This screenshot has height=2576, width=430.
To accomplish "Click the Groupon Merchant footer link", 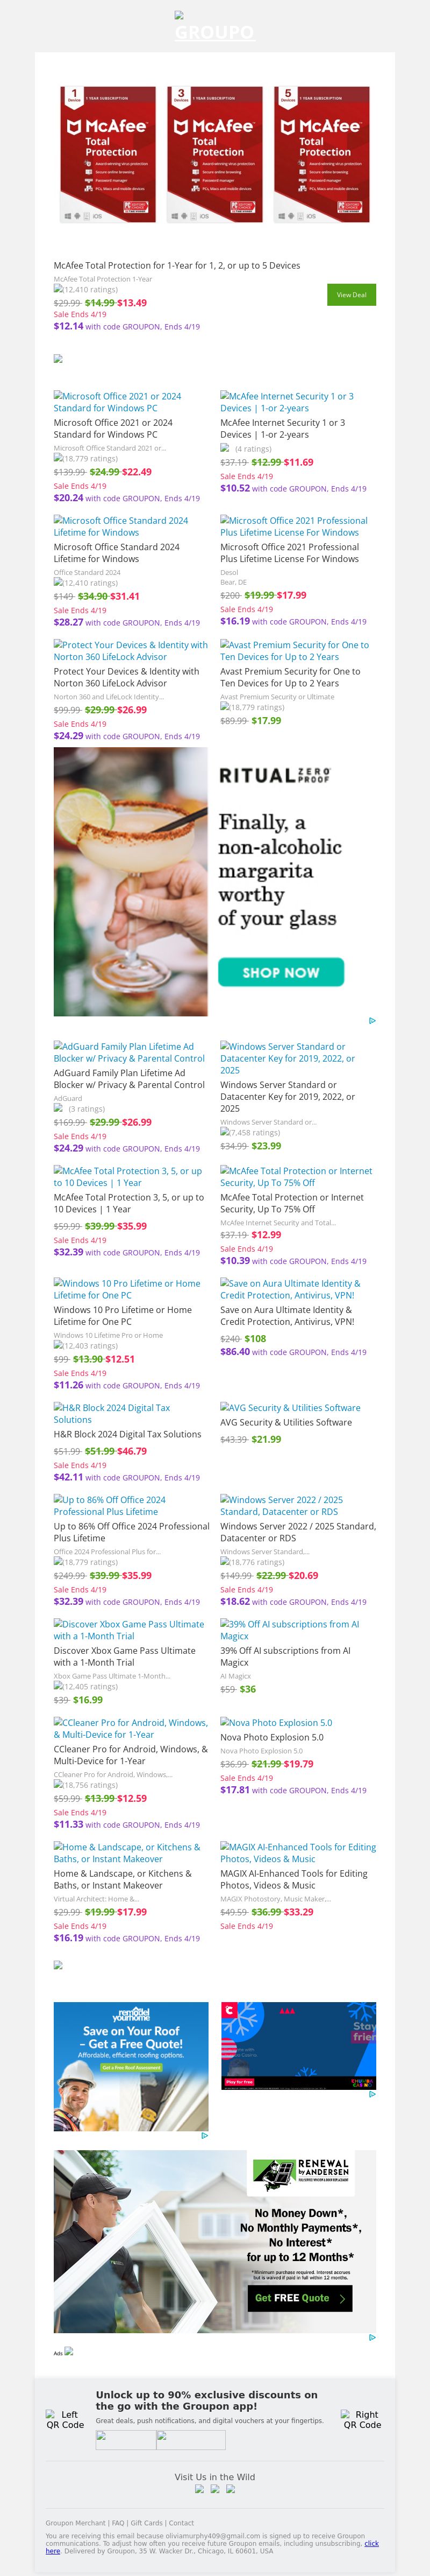I will pos(75,2523).
